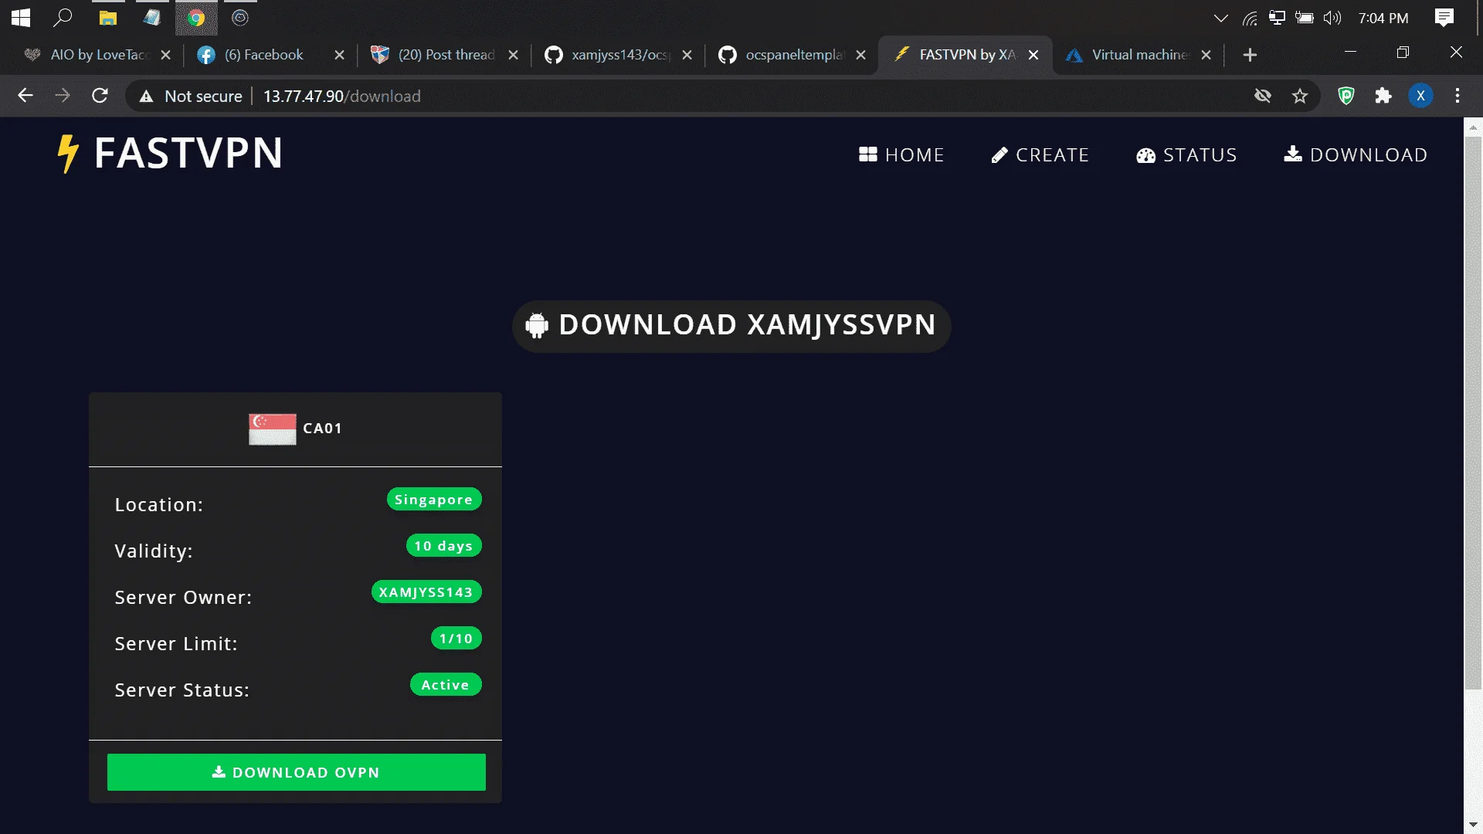Click the FASTVPN lightning bolt logo
The height and width of the screenshot is (834, 1483).
click(x=68, y=154)
